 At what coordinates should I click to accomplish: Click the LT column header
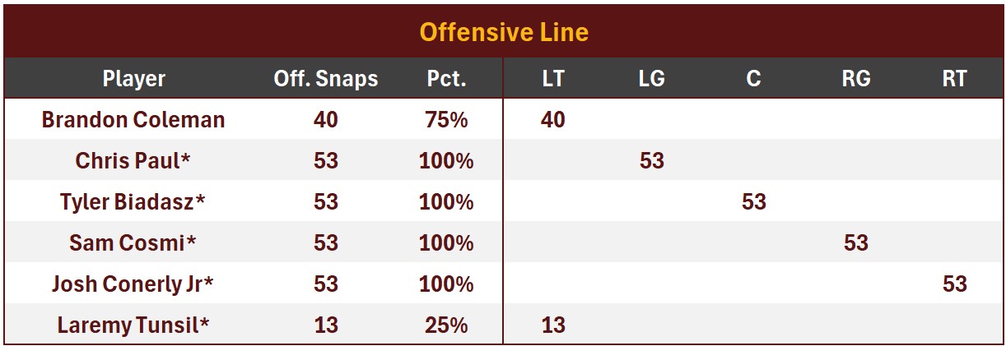pyautogui.click(x=553, y=79)
